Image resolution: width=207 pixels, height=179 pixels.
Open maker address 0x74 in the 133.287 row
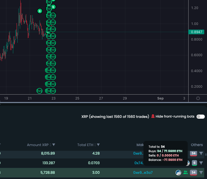click(x=139, y=163)
